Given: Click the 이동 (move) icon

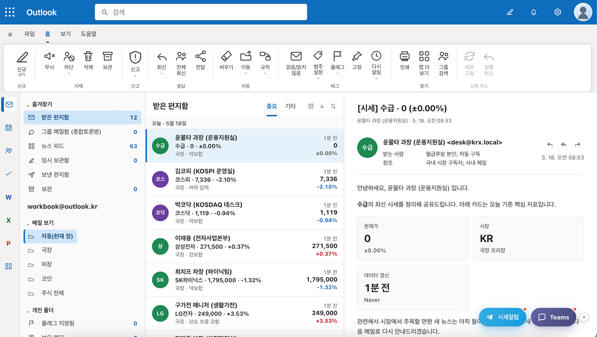Looking at the screenshot, I should point(246,56).
